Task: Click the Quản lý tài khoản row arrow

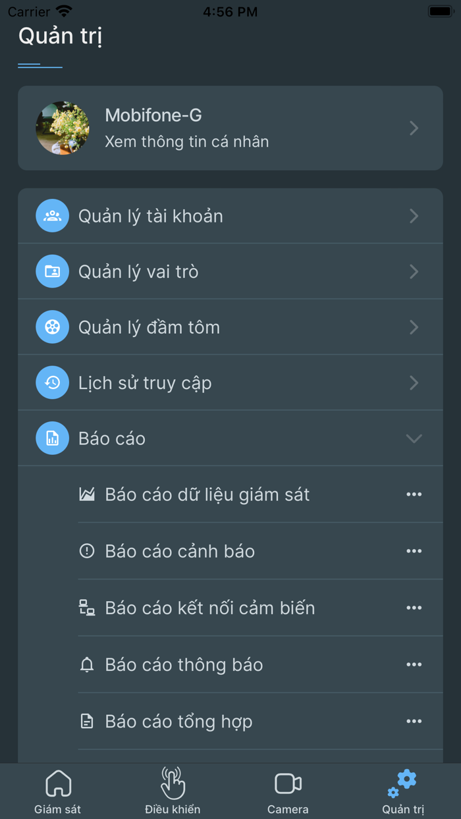Action: point(414,215)
